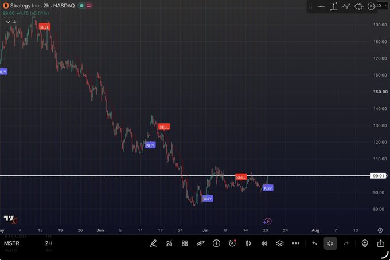This screenshot has width=390, height=260.
Task: Tap the plus circle to add symbol
Action: (x=216, y=243)
